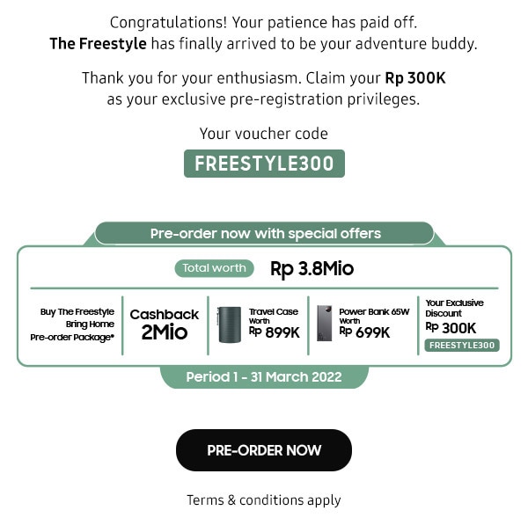Image resolution: width=528 pixels, height=525 pixels.
Task: Click the PRE-ORDER NOW button
Action: click(264, 450)
